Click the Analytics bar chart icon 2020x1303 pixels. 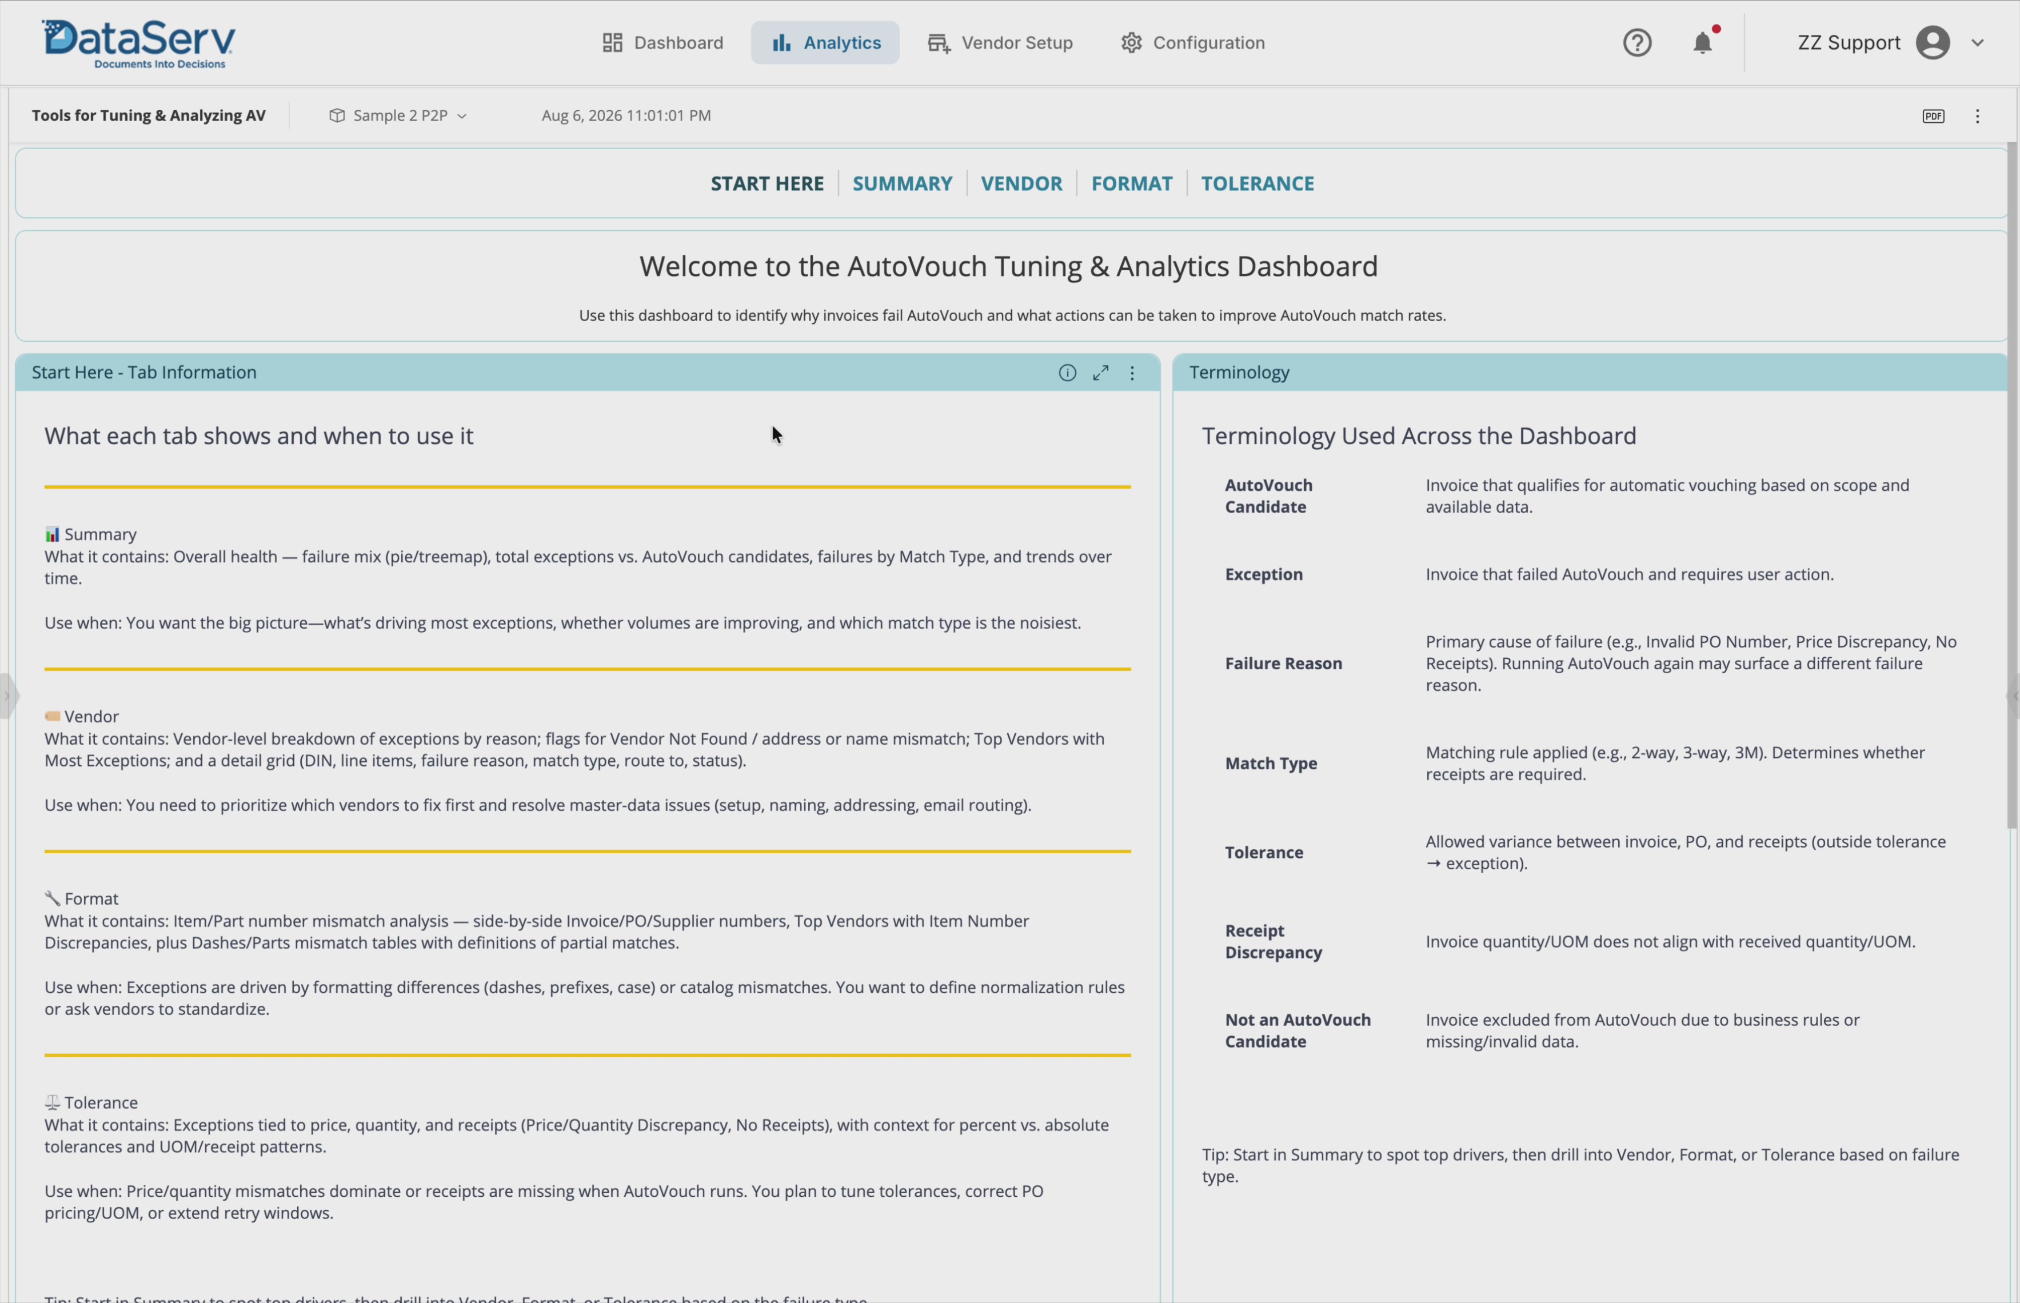point(781,42)
